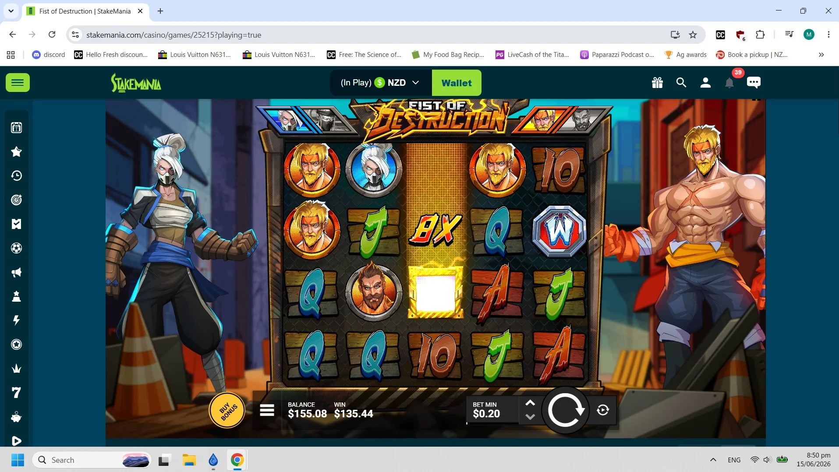Open the Ag awards bookmark
The height and width of the screenshot is (472, 839).
[x=686, y=55]
